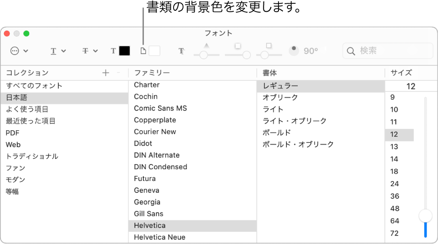The height and width of the screenshot is (244, 438).
Task: Select すべてのフォント collection
Action: coord(64,86)
